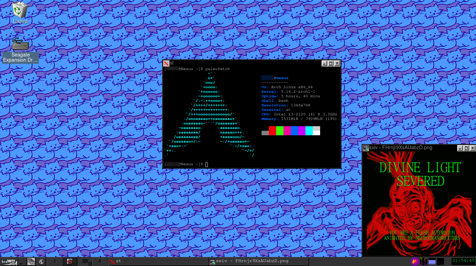Click the CPU monitor applet in the tray

coord(424,261)
